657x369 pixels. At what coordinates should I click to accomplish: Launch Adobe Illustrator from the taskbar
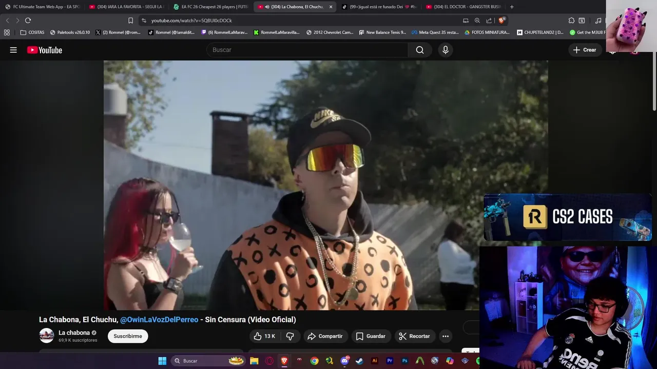374,361
